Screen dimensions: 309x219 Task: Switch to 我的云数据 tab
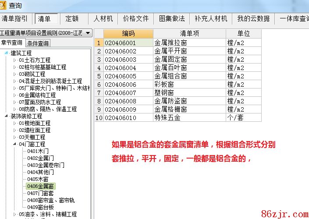[253, 19]
